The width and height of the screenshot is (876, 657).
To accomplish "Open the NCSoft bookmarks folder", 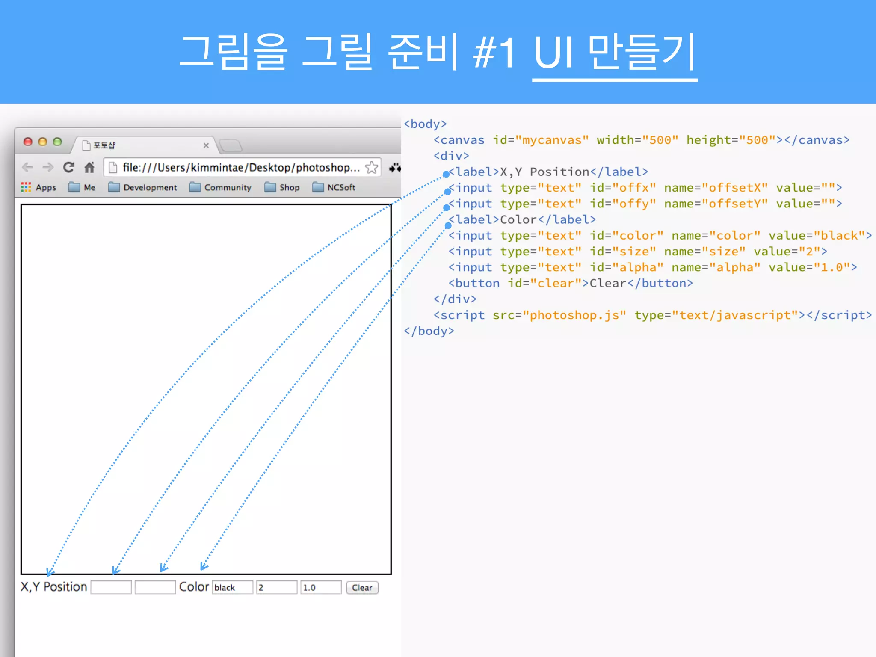I will [x=334, y=187].
